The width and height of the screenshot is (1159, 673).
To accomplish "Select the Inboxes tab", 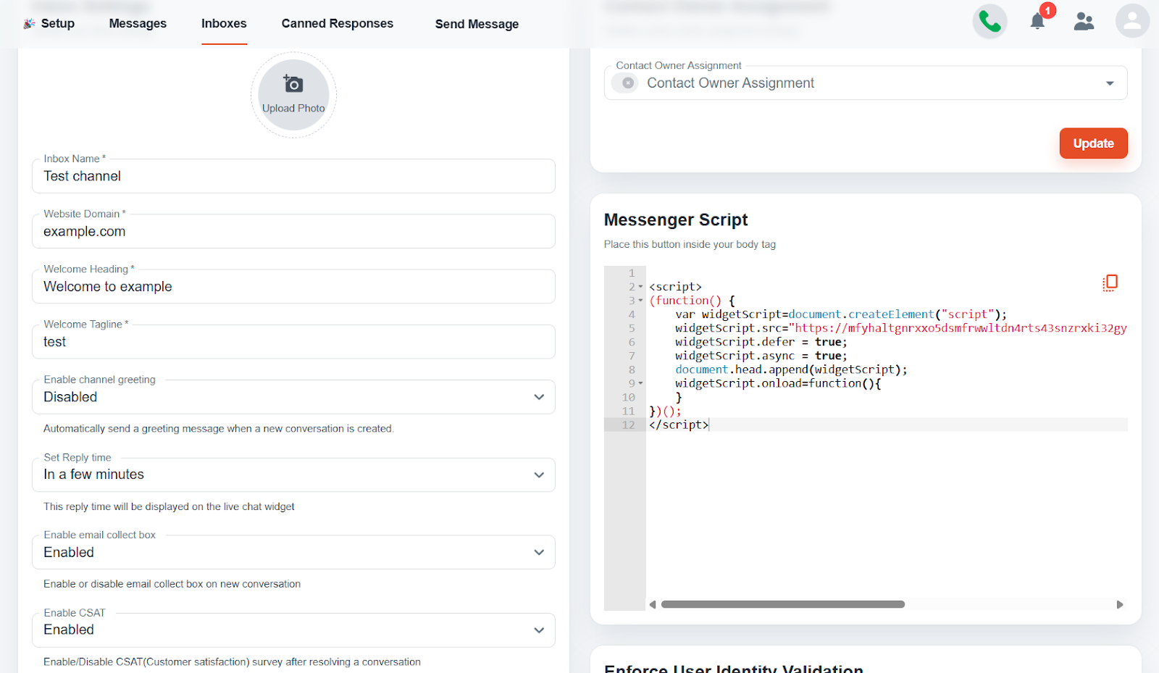I will [224, 23].
